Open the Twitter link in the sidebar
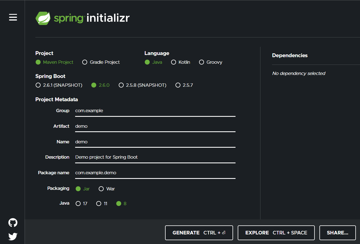This screenshot has height=244, width=360. point(13,236)
